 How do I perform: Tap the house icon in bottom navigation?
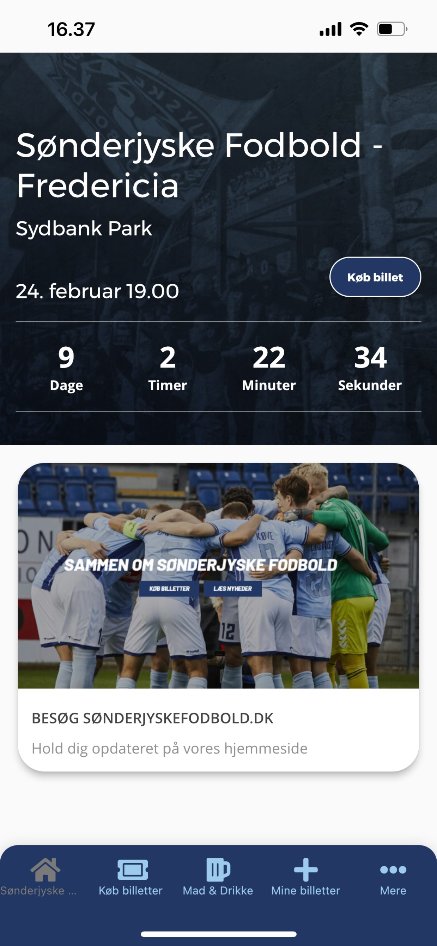pos(45,869)
